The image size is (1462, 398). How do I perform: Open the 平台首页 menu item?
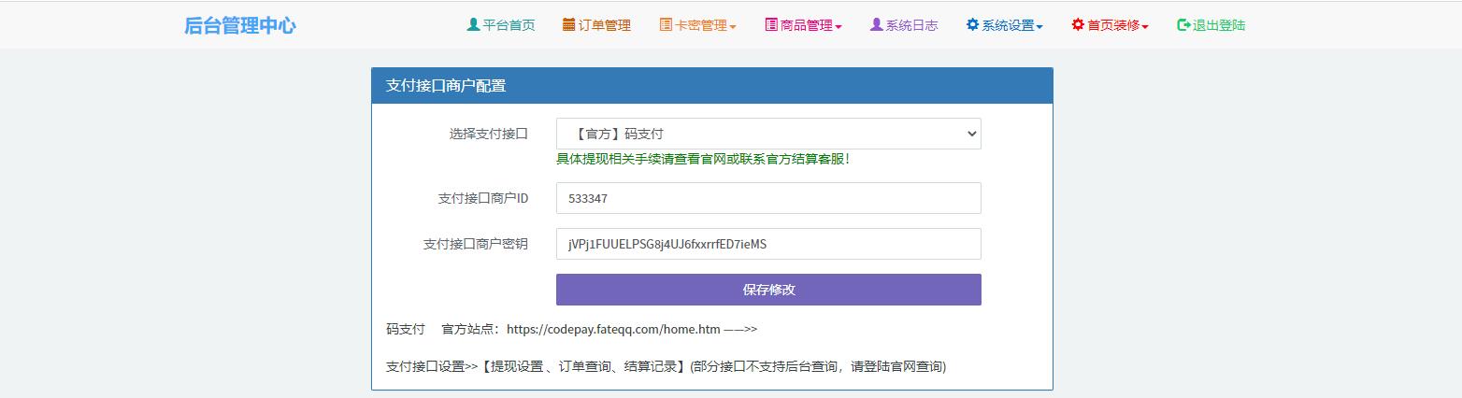pos(501,25)
